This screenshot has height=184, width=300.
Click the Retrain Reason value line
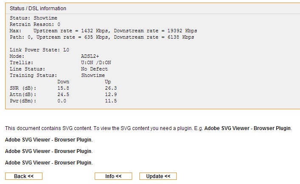tap(35, 24)
